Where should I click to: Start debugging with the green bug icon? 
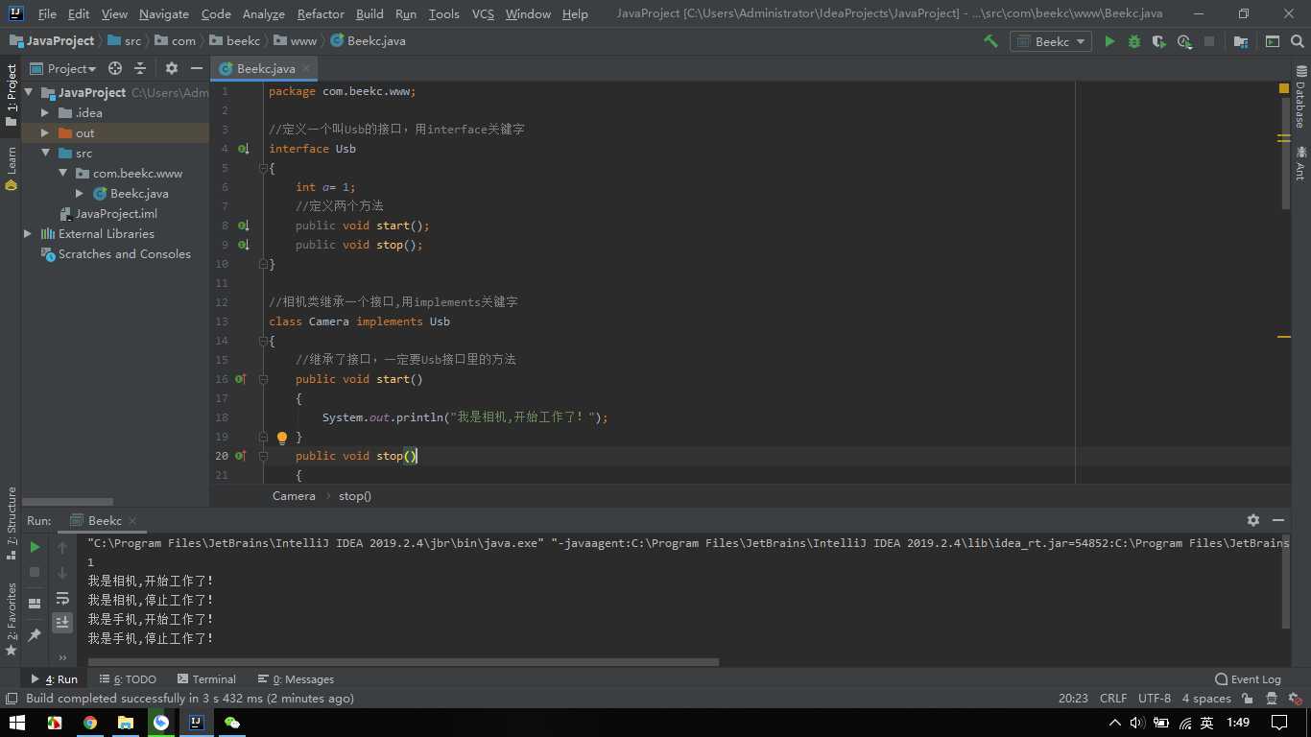1134,41
